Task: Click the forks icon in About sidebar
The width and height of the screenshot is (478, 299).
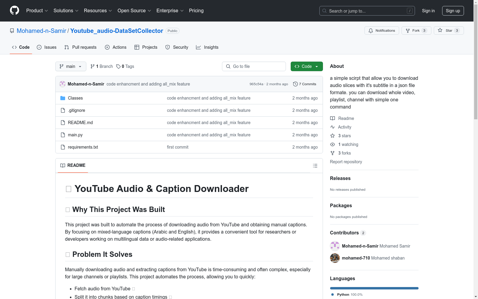Action: 333,153
